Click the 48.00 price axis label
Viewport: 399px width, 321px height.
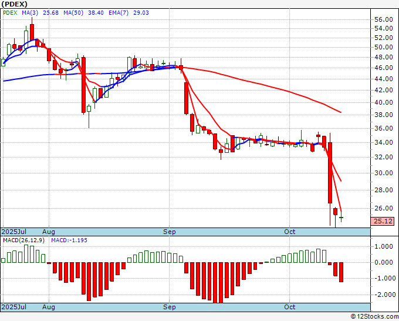tap(384, 57)
